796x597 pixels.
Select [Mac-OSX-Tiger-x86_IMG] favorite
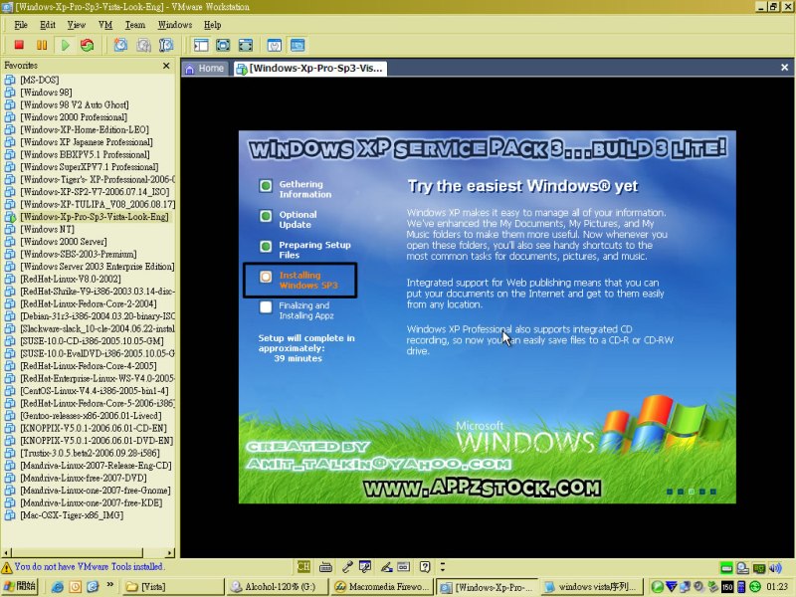tap(72, 515)
